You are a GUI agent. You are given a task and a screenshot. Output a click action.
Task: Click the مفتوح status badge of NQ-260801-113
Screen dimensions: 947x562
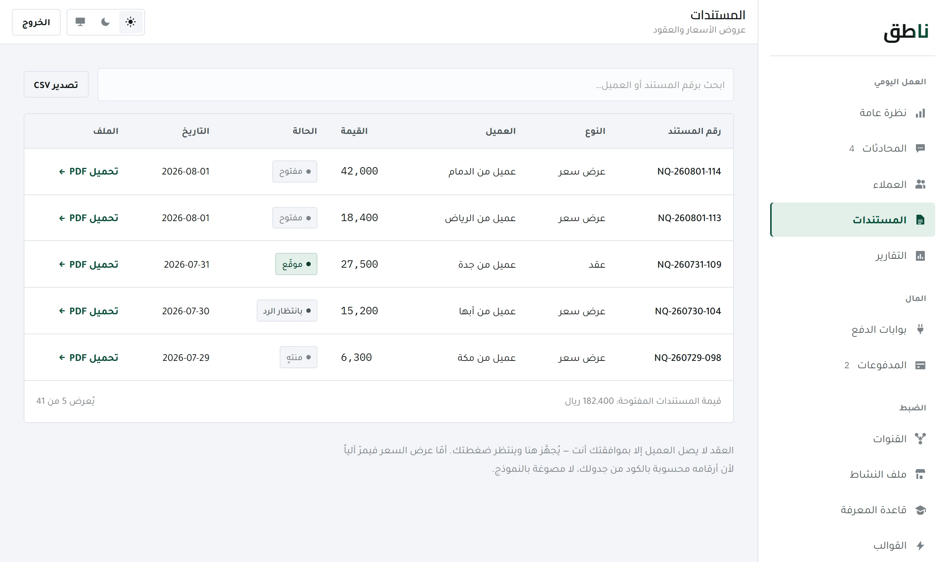295,218
